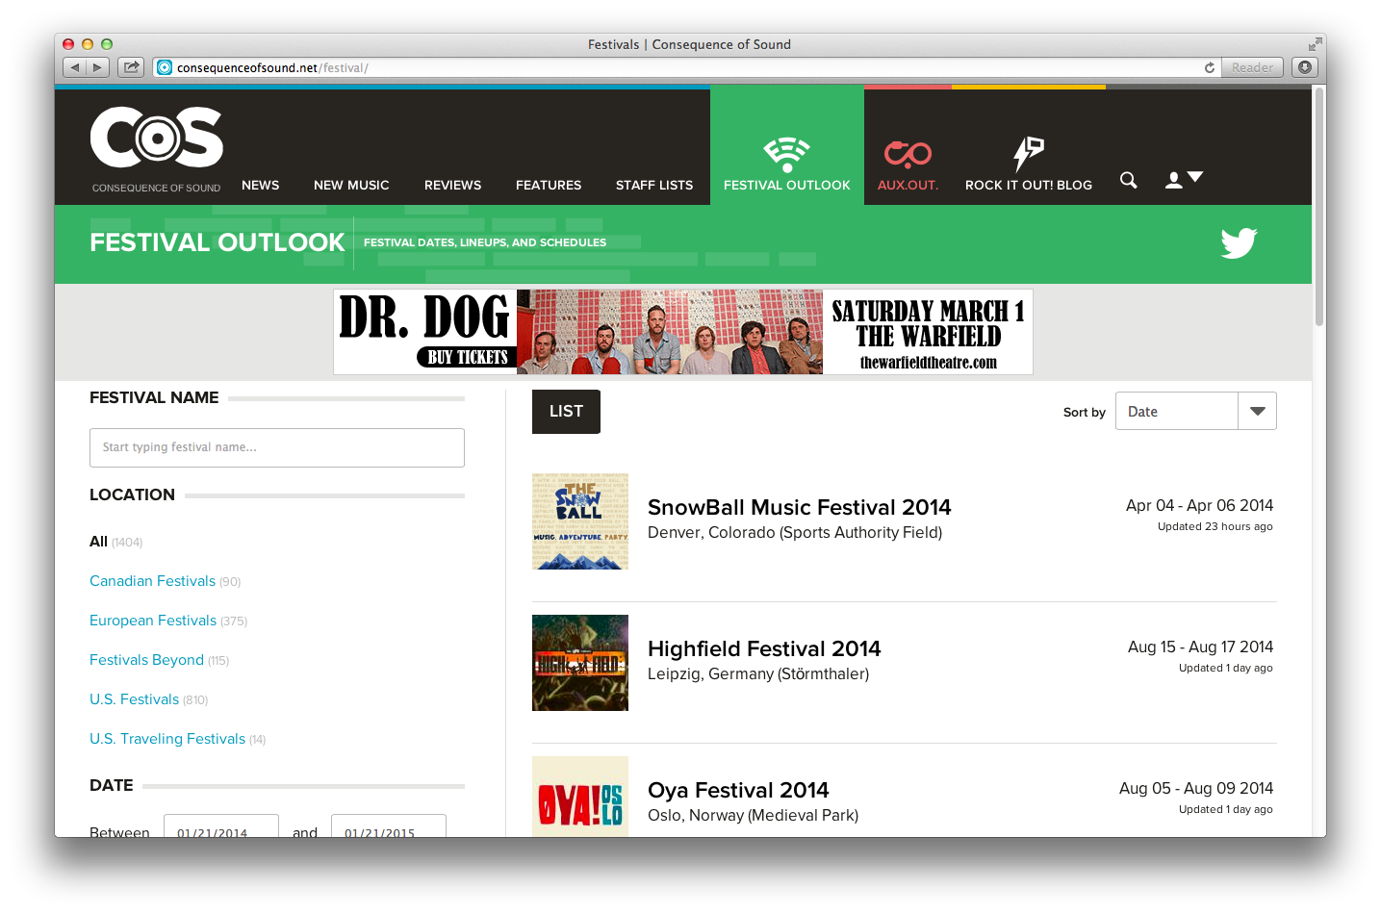This screenshot has height=913, width=1381.
Task: Click the Rock It Out lightning icon
Action: click(1028, 154)
